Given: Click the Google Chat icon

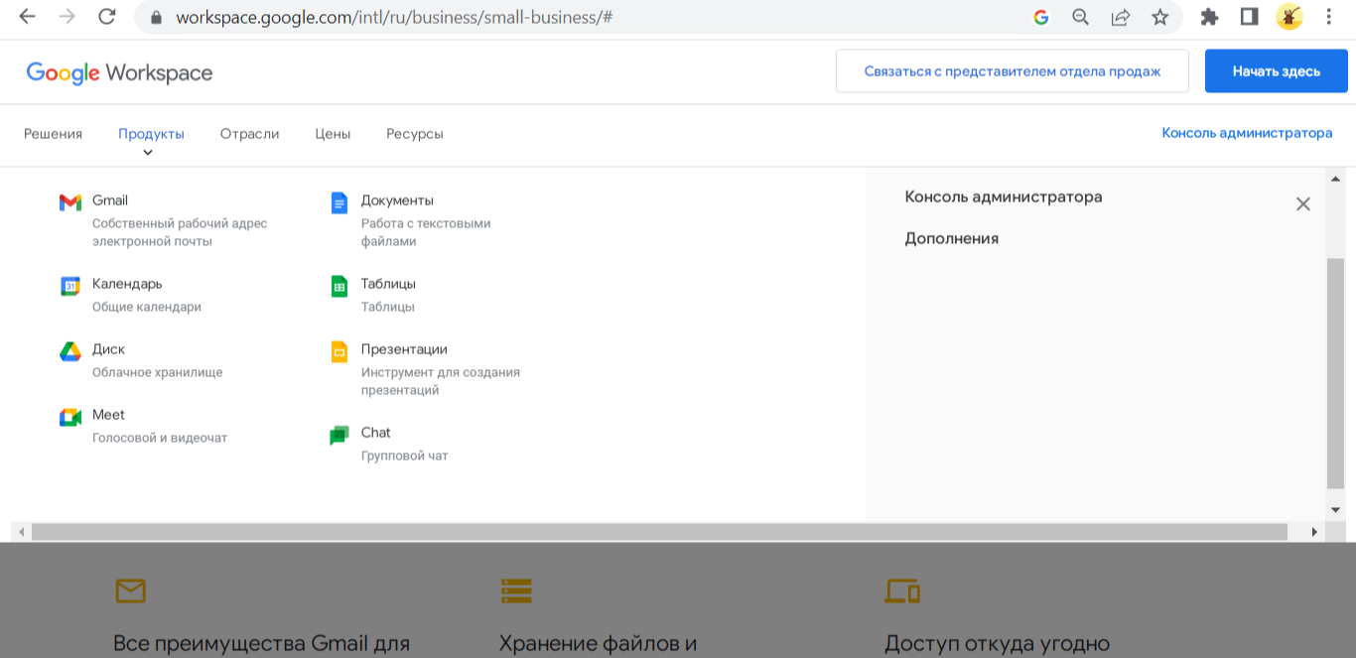Looking at the screenshot, I should [x=339, y=435].
